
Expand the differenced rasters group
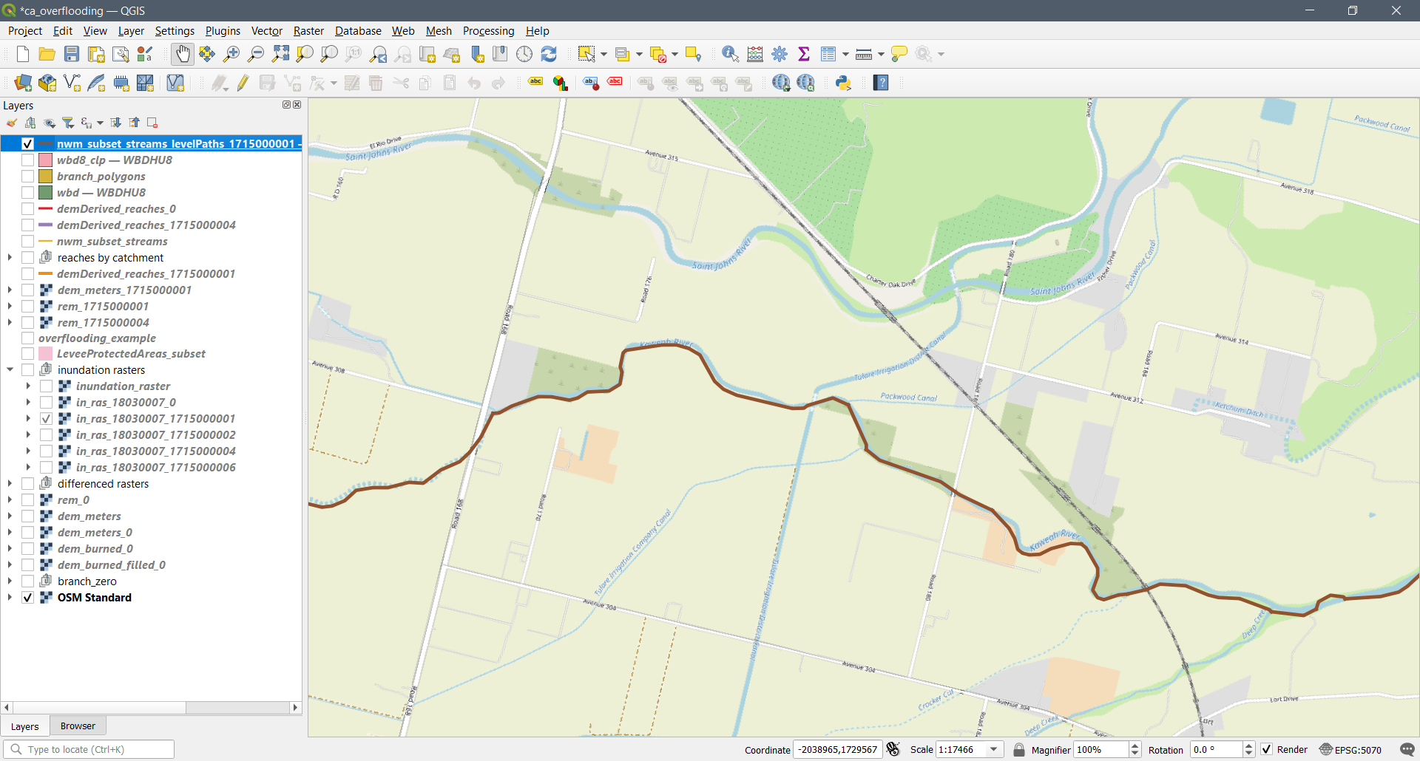(x=10, y=483)
